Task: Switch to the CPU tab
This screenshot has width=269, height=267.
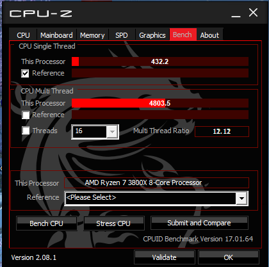Action: [x=23, y=35]
